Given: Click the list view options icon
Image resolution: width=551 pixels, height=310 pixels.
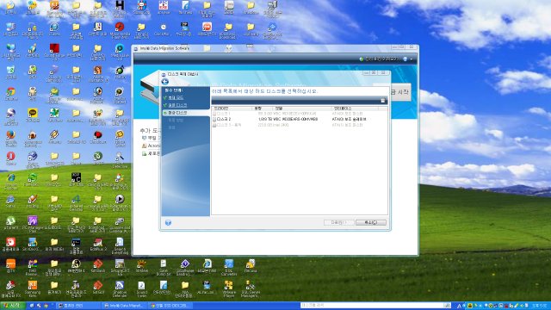Looking at the screenshot, I should [382, 101].
